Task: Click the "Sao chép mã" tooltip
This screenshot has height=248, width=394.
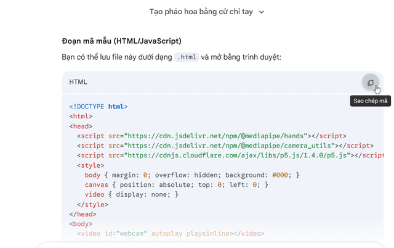Action: pos(370,101)
